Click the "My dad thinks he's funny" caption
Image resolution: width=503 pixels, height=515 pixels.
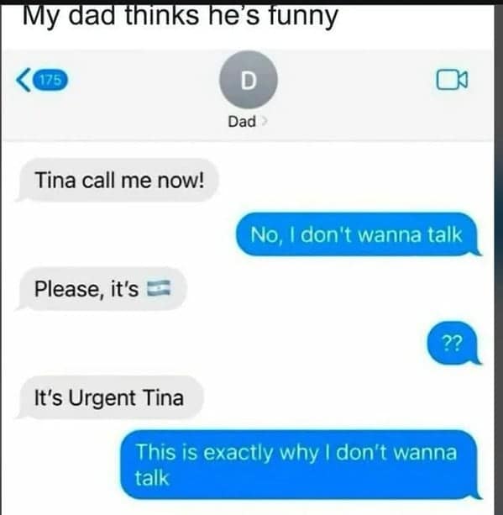[x=180, y=16]
